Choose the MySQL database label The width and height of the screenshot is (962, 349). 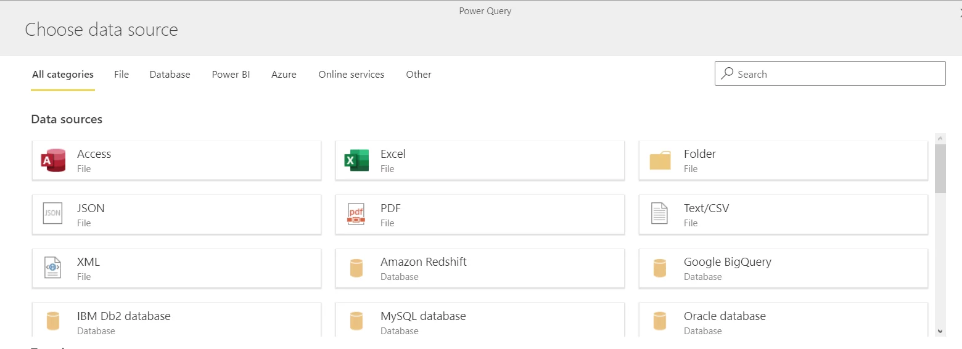[x=423, y=316]
